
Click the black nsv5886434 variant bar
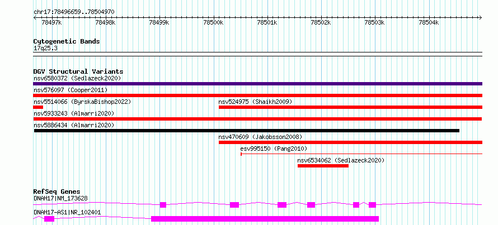coord(247,131)
